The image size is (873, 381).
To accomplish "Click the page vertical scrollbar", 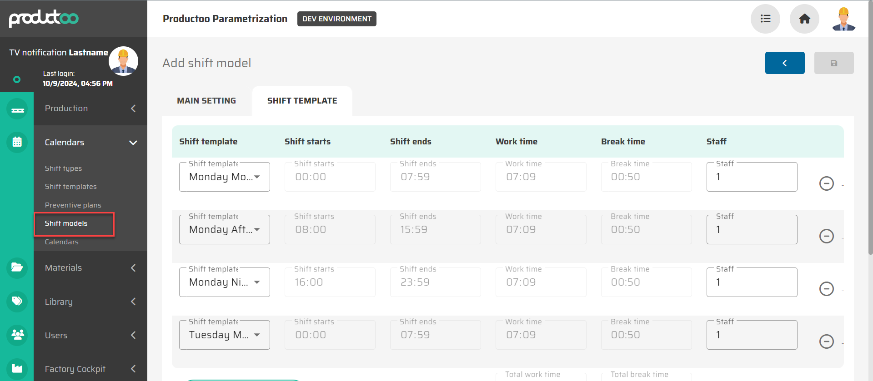I will click(870, 136).
